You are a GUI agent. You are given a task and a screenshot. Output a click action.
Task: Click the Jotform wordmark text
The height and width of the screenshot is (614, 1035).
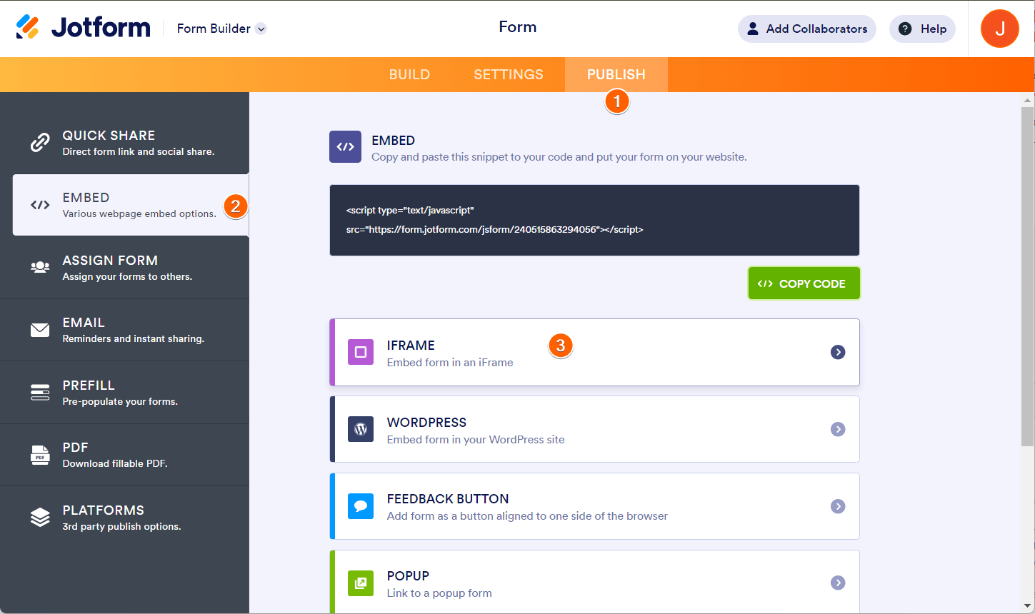click(x=101, y=28)
